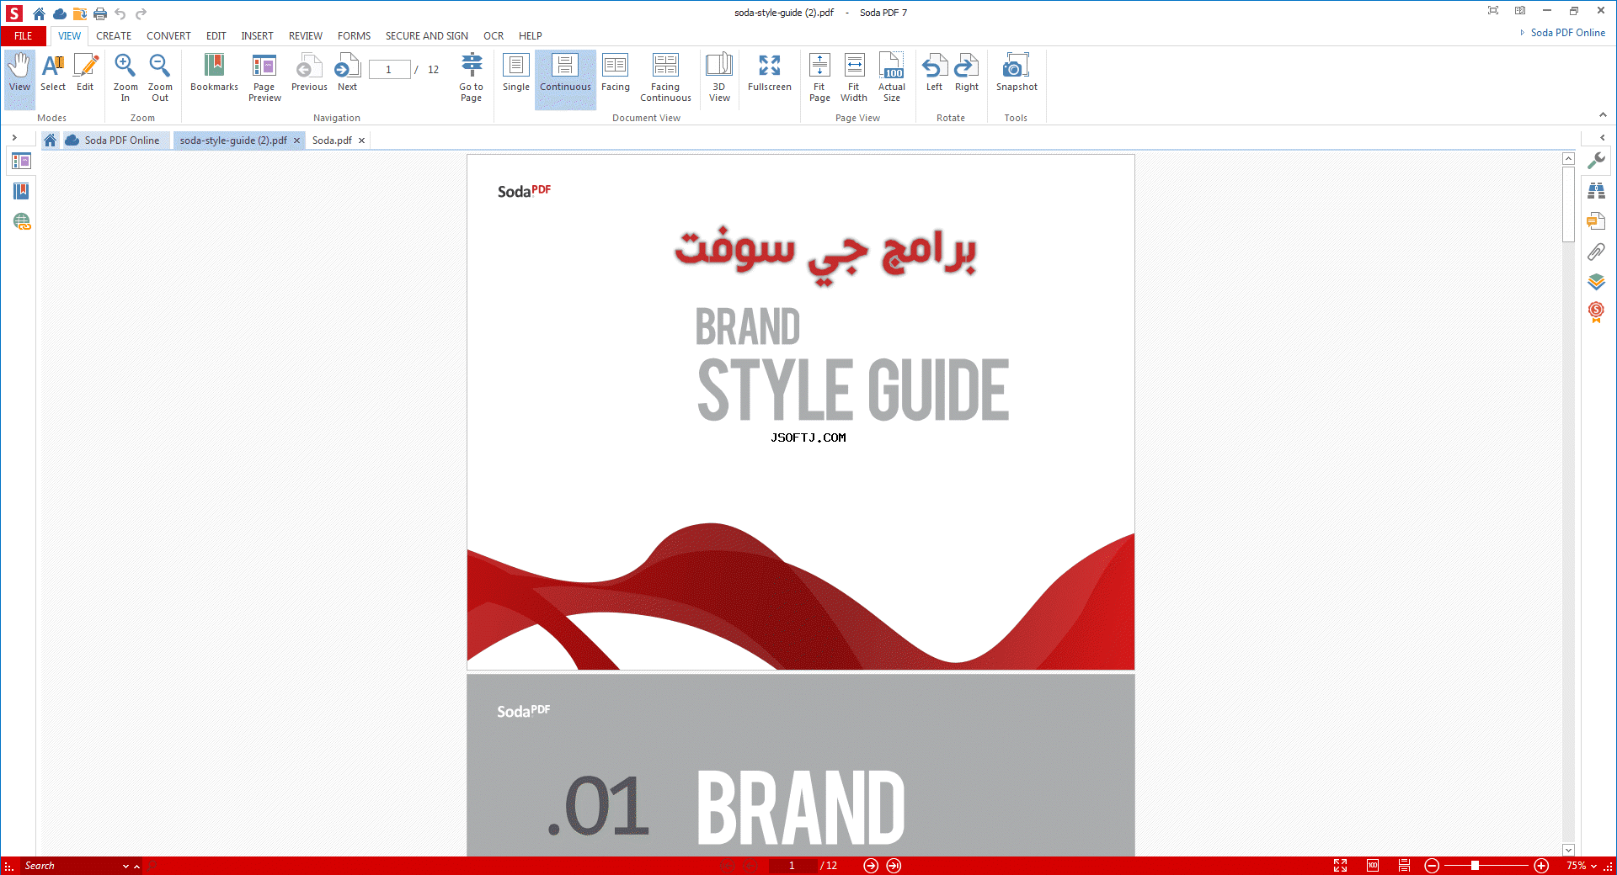Open the FORMS ribbon tab
The image size is (1617, 875).
click(x=354, y=36)
